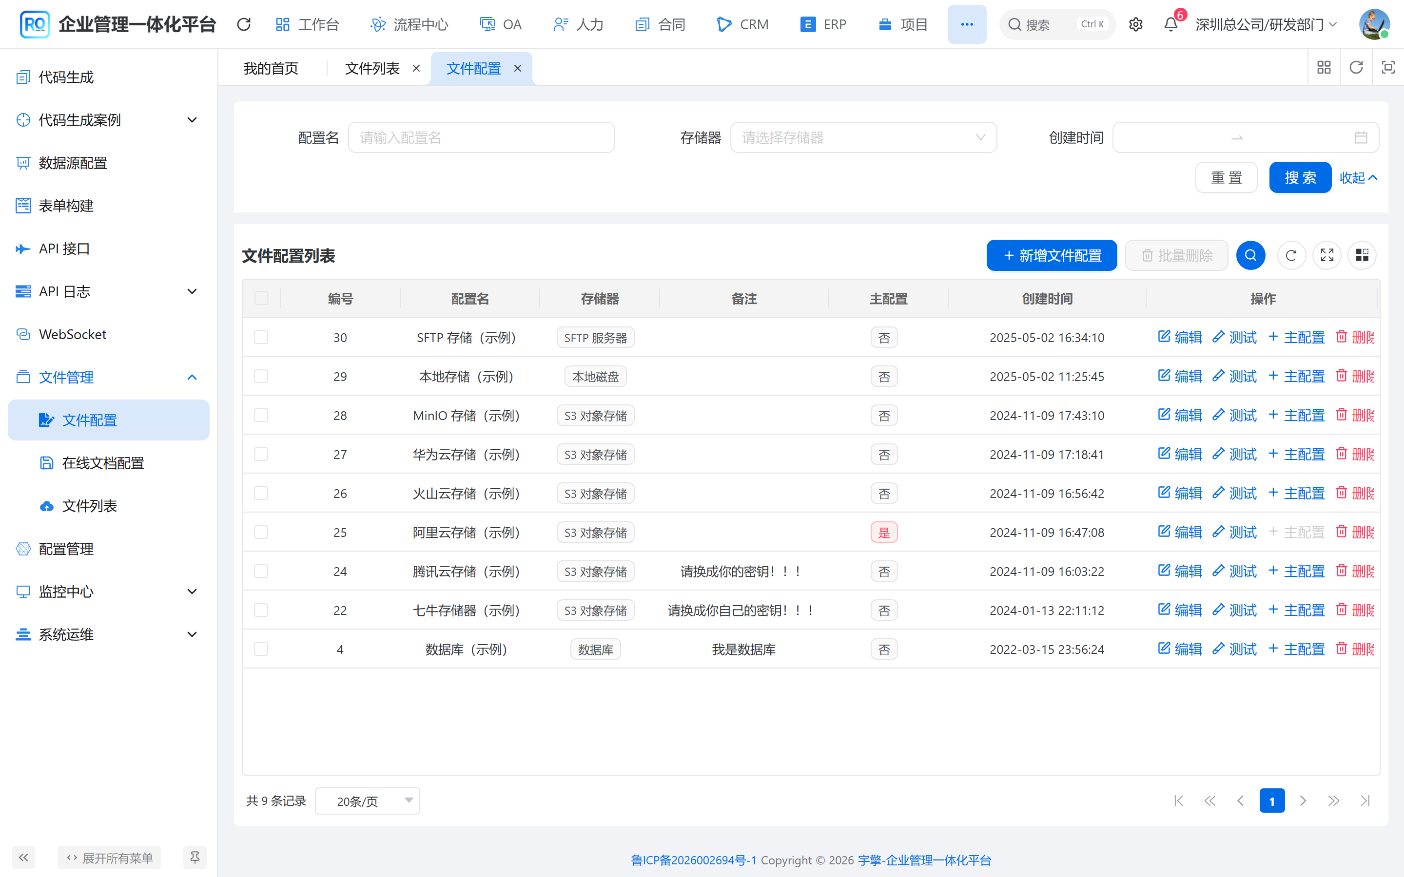This screenshot has width=1404, height=877.
Task: Toggle fullscreen content icon in the tab bar
Action: pos(1388,68)
